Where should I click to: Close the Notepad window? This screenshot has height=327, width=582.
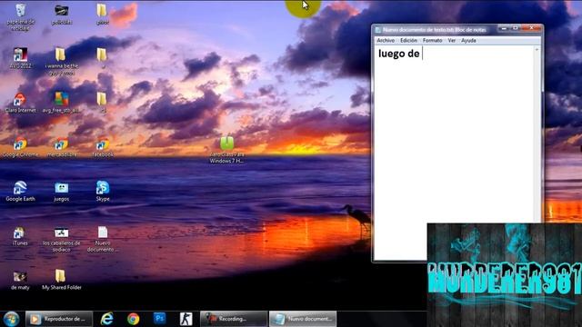click(531, 28)
